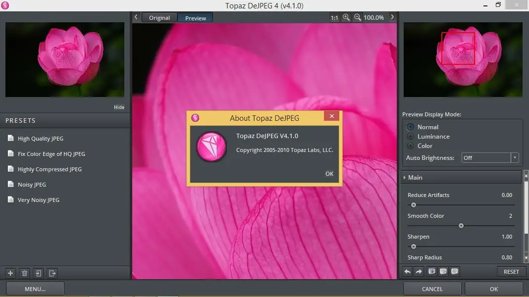Image resolution: width=529 pixels, height=297 pixels.
Task: Click the Sharpen value 1.00
Action: (x=507, y=237)
